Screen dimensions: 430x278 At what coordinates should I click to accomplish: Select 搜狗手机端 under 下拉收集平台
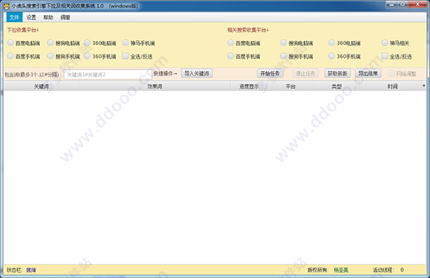point(64,57)
